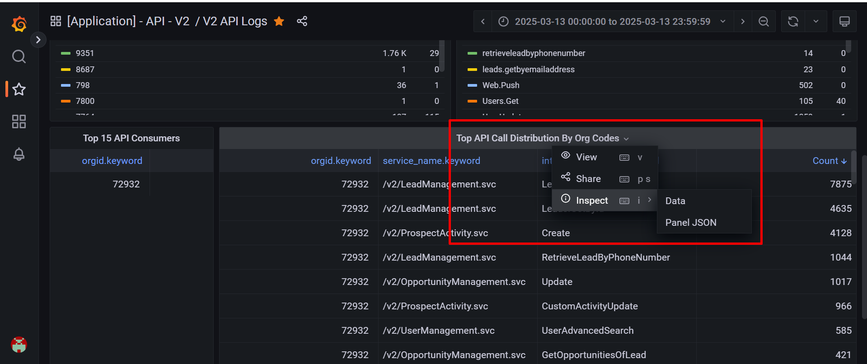Click the Grafana home logo

[x=19, y=24]
